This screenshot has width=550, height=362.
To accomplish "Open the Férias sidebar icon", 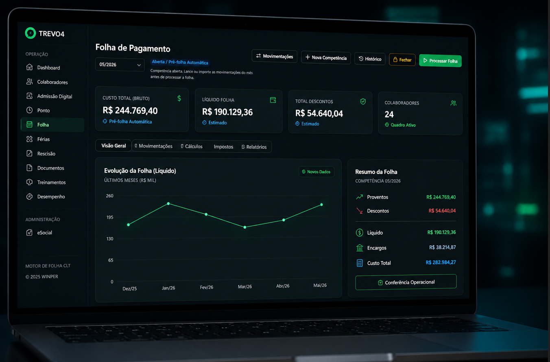I will [29, 139].
